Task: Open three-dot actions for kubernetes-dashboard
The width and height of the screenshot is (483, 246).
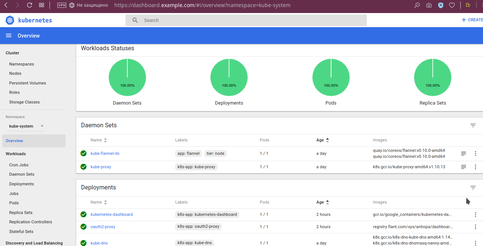Action: tap(476, 214)
